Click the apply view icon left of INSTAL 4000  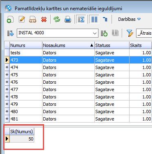coord(11,33)
